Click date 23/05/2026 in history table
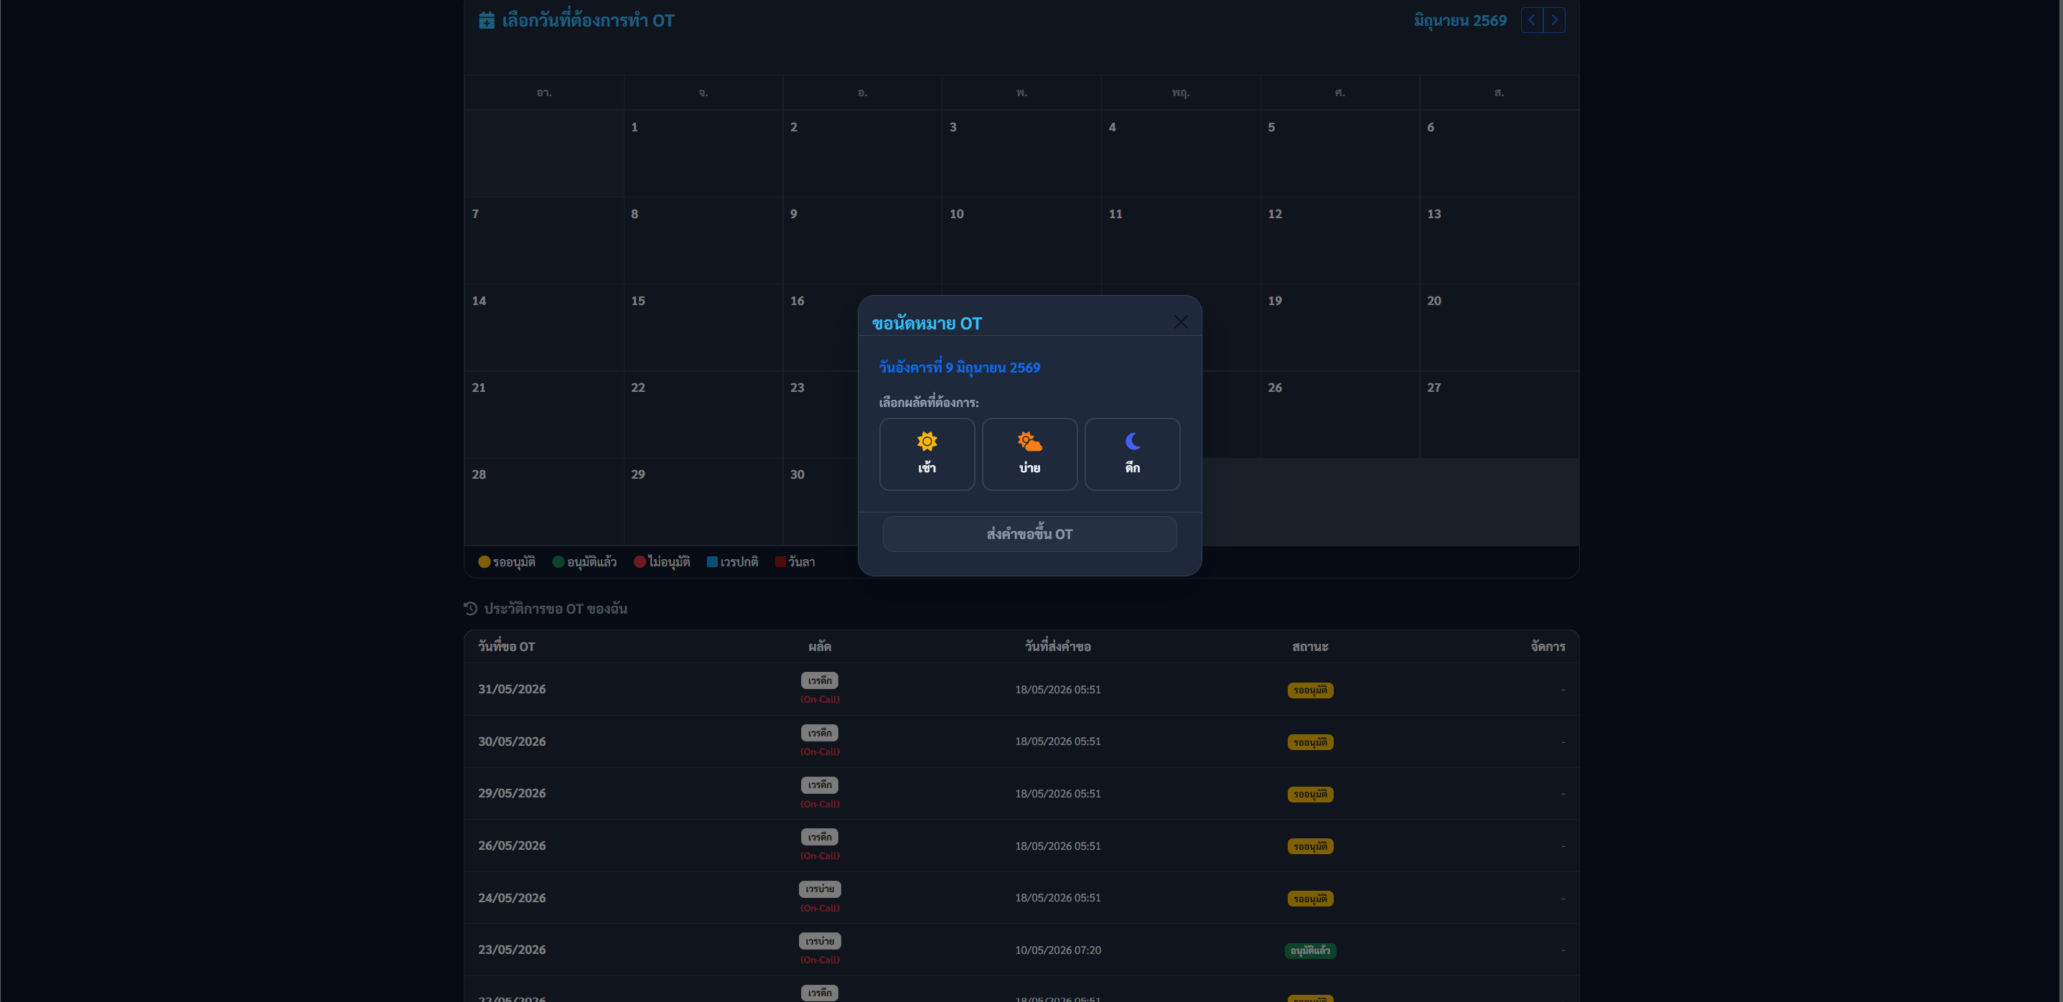Image resolution: width=2063 pixels, height=1002 pixels. 512,950
